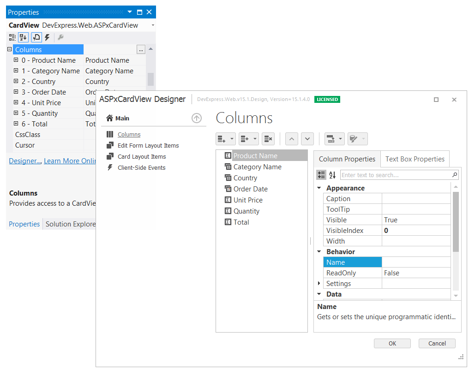Expand the 6 - Total node
Viewport: 475px width, 375px height.
click(16, 124)
